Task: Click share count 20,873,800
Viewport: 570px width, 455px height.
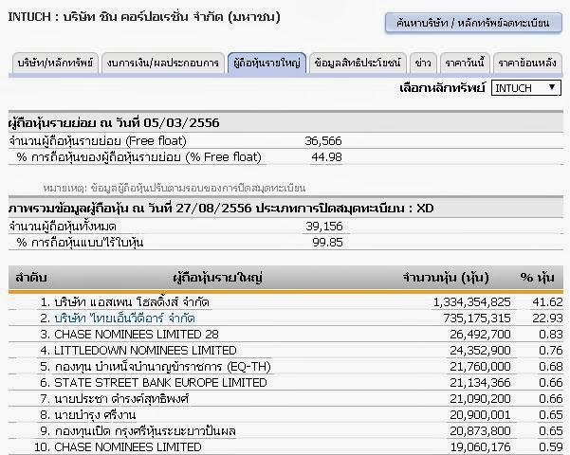Action: tap(480, 431)
